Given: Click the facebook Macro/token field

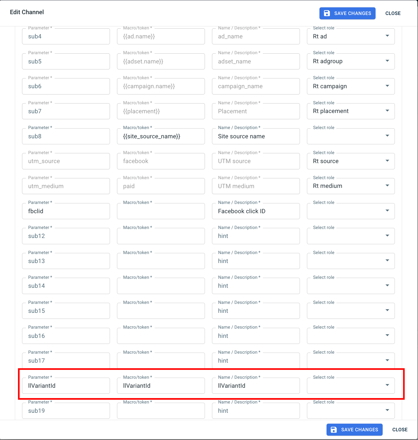Looking at the screenshot, I should point(161,161).
